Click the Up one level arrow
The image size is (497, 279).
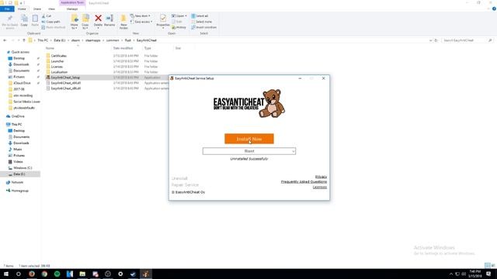(x=24, y=40)
